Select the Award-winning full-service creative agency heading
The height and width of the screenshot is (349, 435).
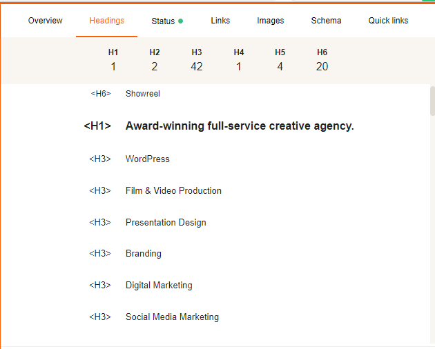[240, 126]
